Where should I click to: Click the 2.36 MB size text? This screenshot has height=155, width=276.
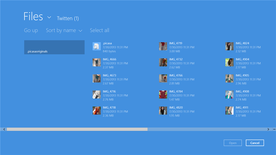coord(108,116)
